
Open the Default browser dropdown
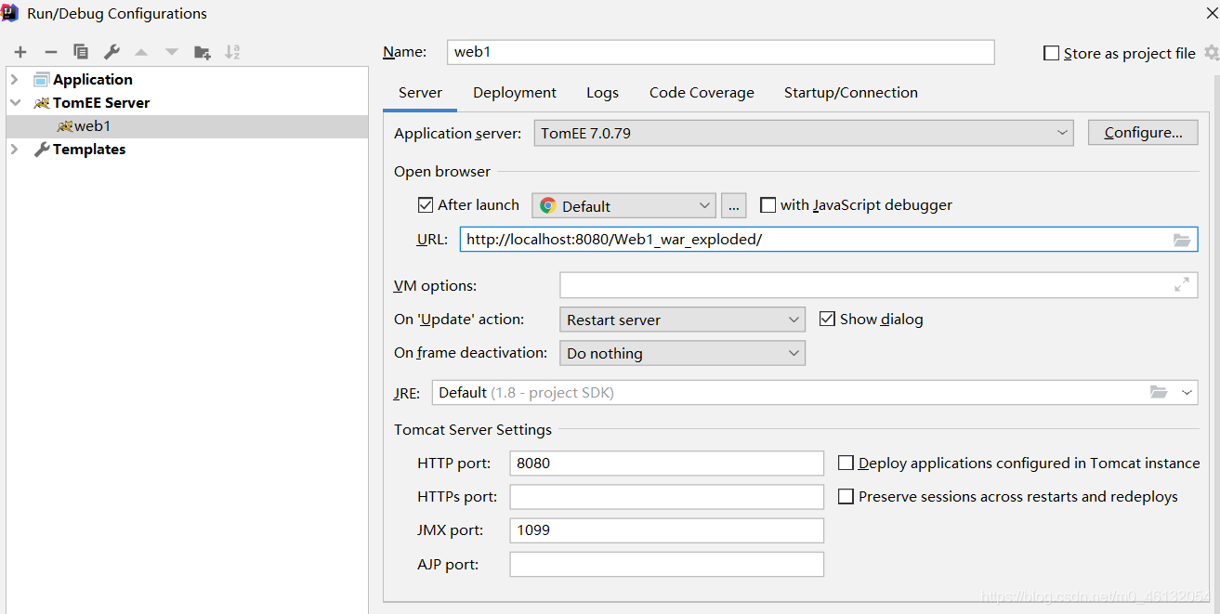(x=623, y=205)
